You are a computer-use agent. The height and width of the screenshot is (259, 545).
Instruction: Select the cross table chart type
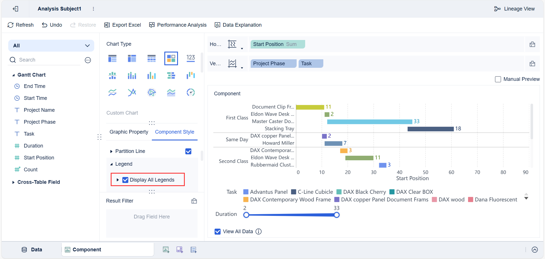click(152, 58)
